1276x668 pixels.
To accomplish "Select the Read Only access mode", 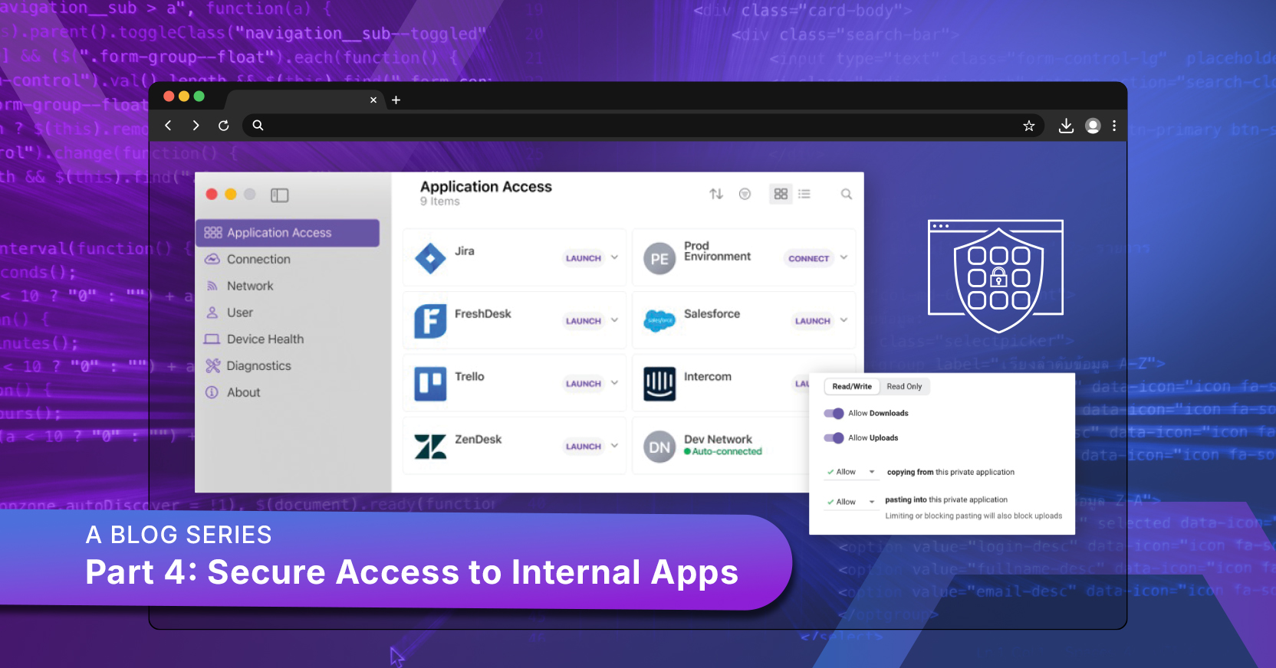I will (904, 387).
